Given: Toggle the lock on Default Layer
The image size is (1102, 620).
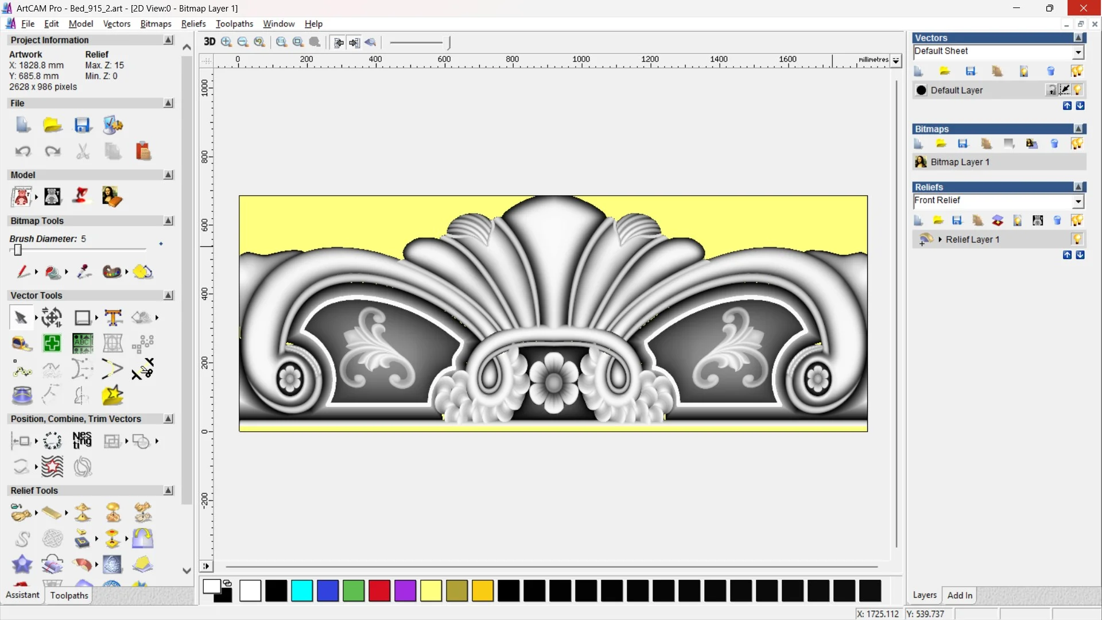Looking at the screenshot, I should (1051, 90).
